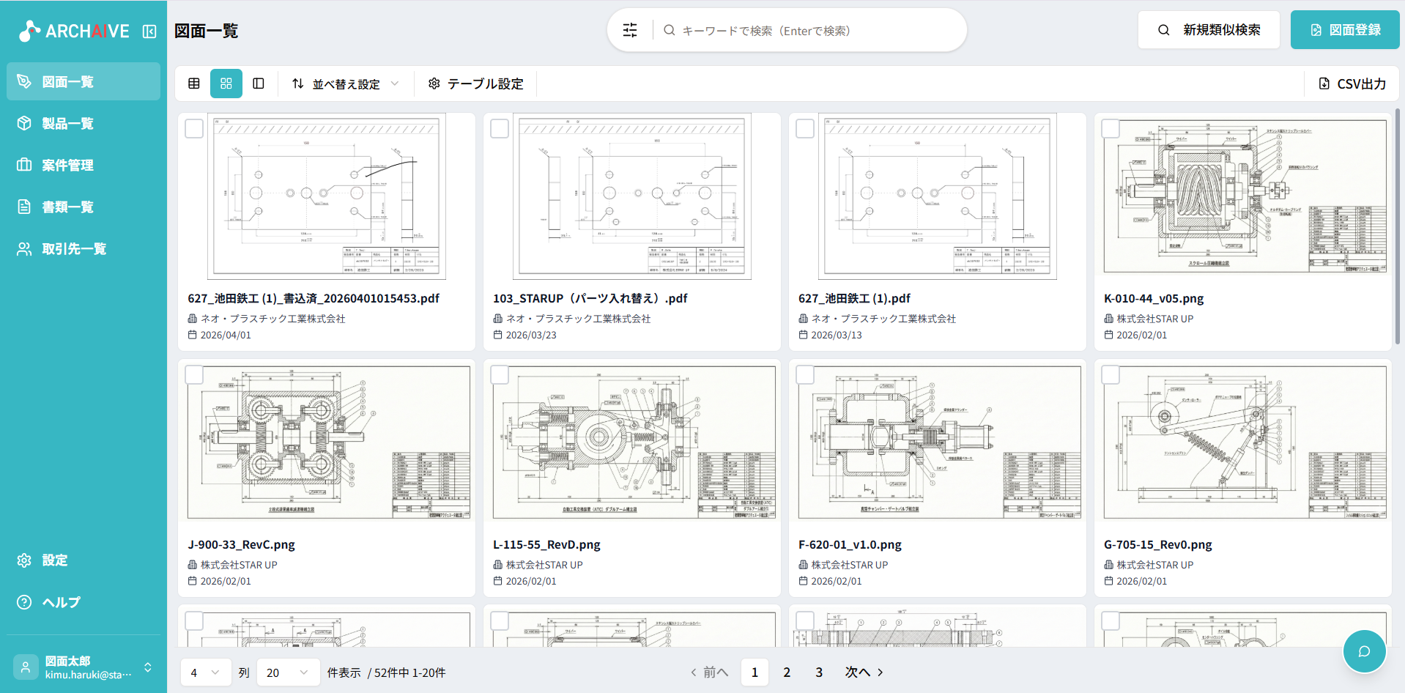Go to 図面一覧 in sidebar
Viewport: 1405px width, 693px height.
coord(84,81)
